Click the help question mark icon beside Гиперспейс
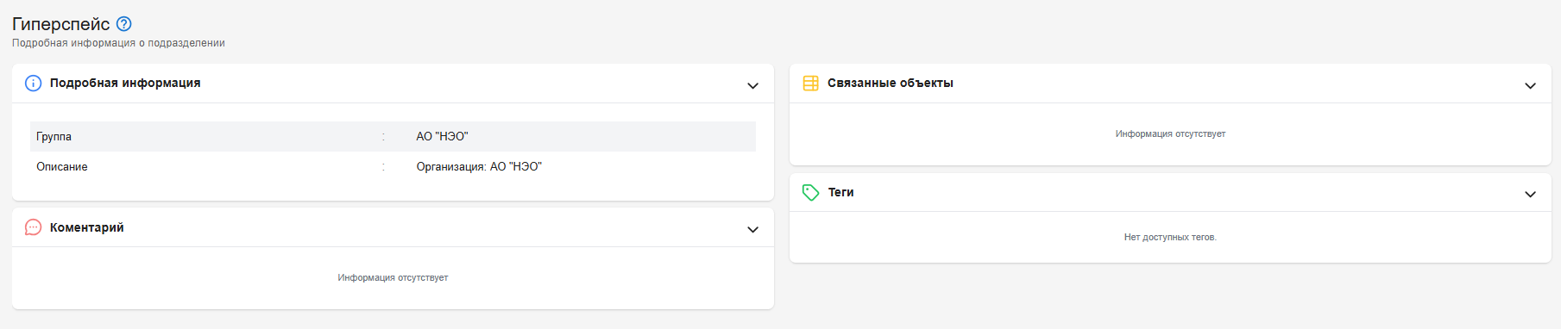Image resolution: width=1561 pixels, height=329 pixels. coord(123,24)
